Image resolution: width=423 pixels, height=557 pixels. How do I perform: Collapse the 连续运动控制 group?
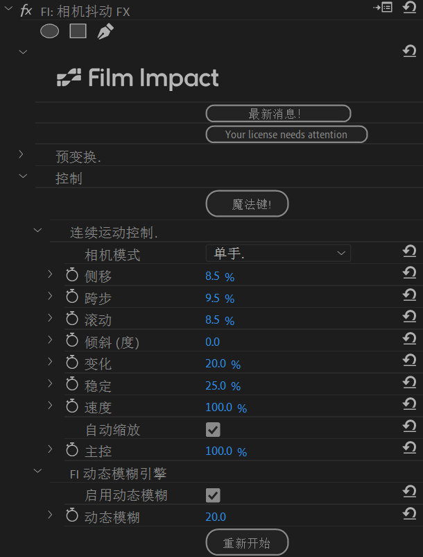37,231
